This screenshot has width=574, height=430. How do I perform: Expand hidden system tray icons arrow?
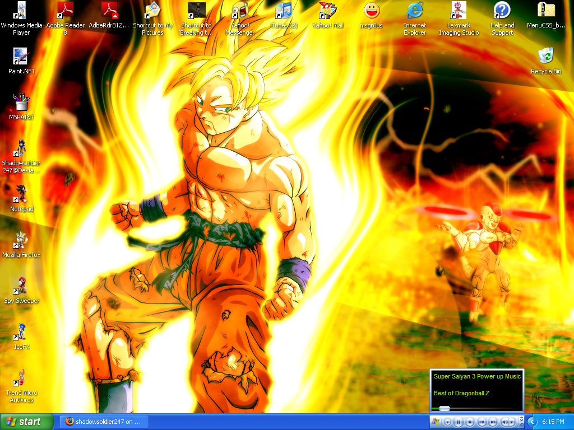533,422
